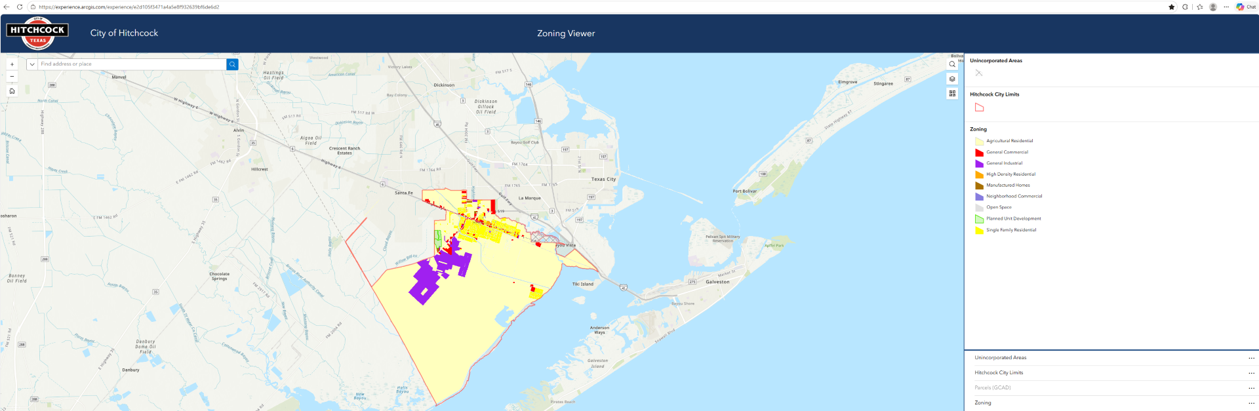Viewport: 1259px width, 411px height.
Task: Click the General Industrial purple swatch
Action: click(x=979, y=163)
